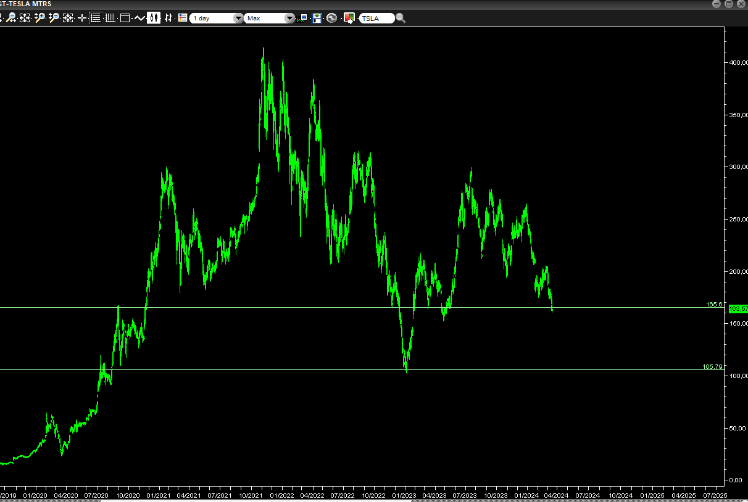Open the '1 day' interval dropdown
Viewport: 748px width, 502px height.
(x=216, y=19)
